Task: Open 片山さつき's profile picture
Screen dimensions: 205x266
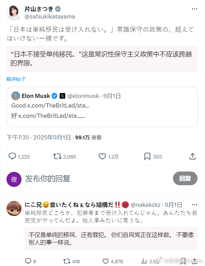Action: 14,13
